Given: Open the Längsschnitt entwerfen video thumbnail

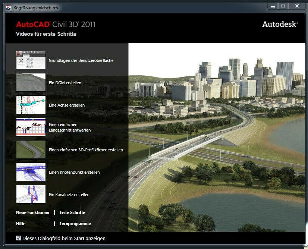Looking at the screenshot, I should coord(31,127).
